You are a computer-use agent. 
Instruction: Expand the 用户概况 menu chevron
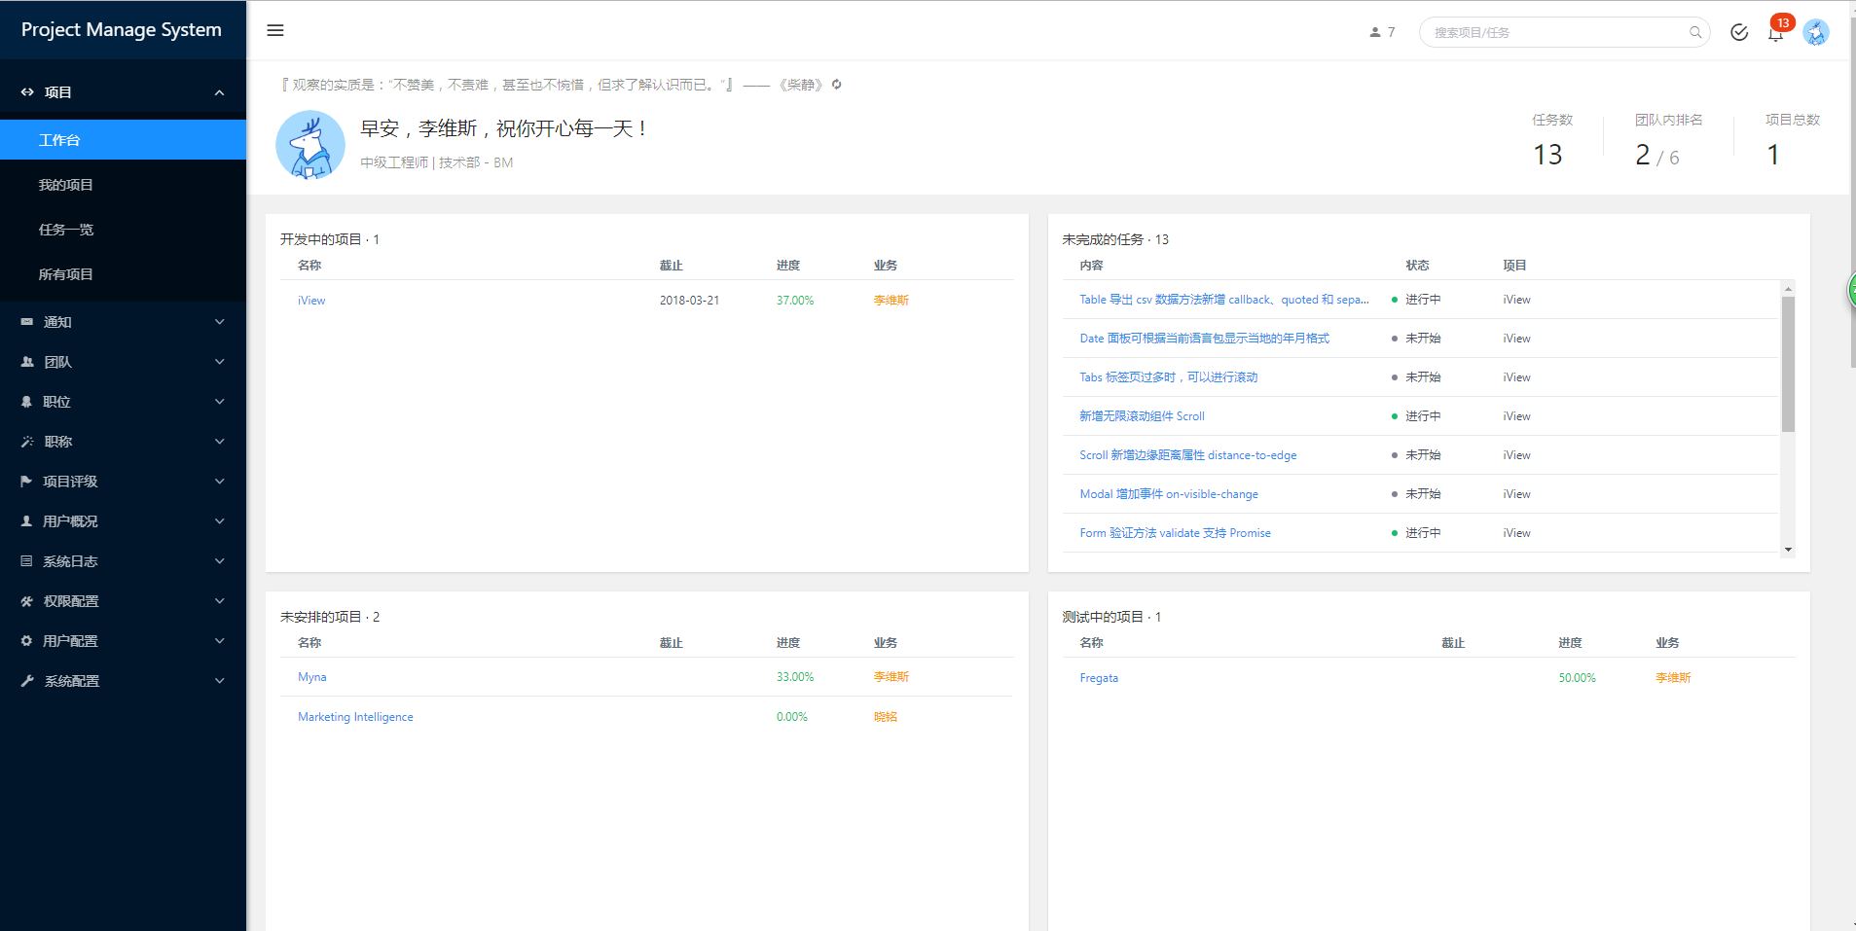tap(219, 521)
